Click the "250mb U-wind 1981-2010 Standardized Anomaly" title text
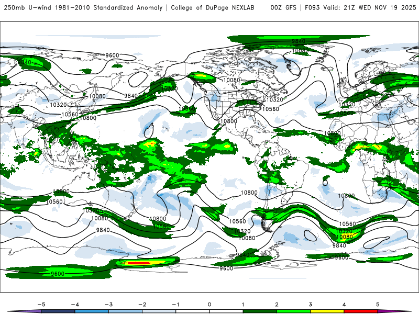Screen dimensions: 419x314 [x=83, y=7]
